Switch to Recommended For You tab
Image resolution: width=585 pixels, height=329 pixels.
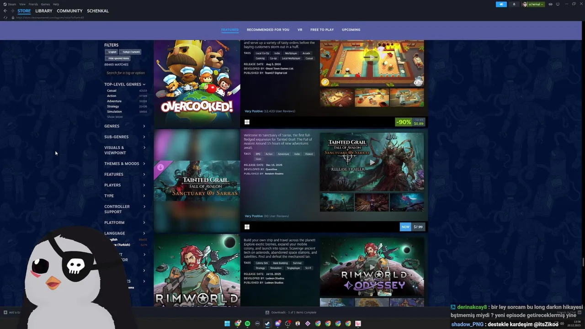click(x=268, y=30)
